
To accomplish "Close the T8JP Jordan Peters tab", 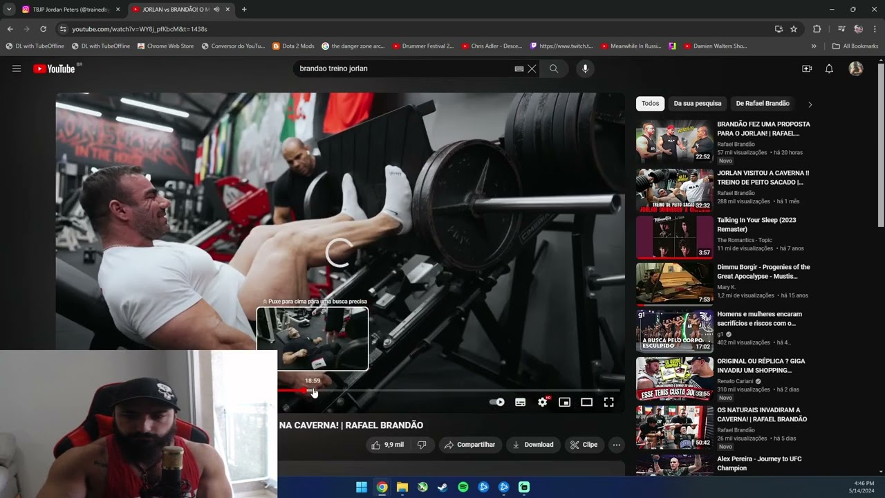I will [x=118, y=10].
